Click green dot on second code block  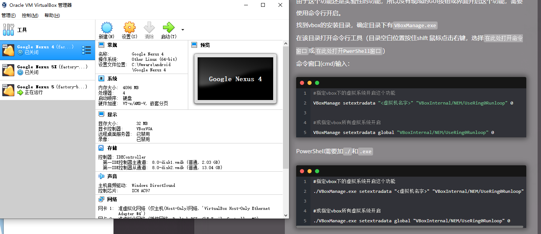tap(317, 171)
